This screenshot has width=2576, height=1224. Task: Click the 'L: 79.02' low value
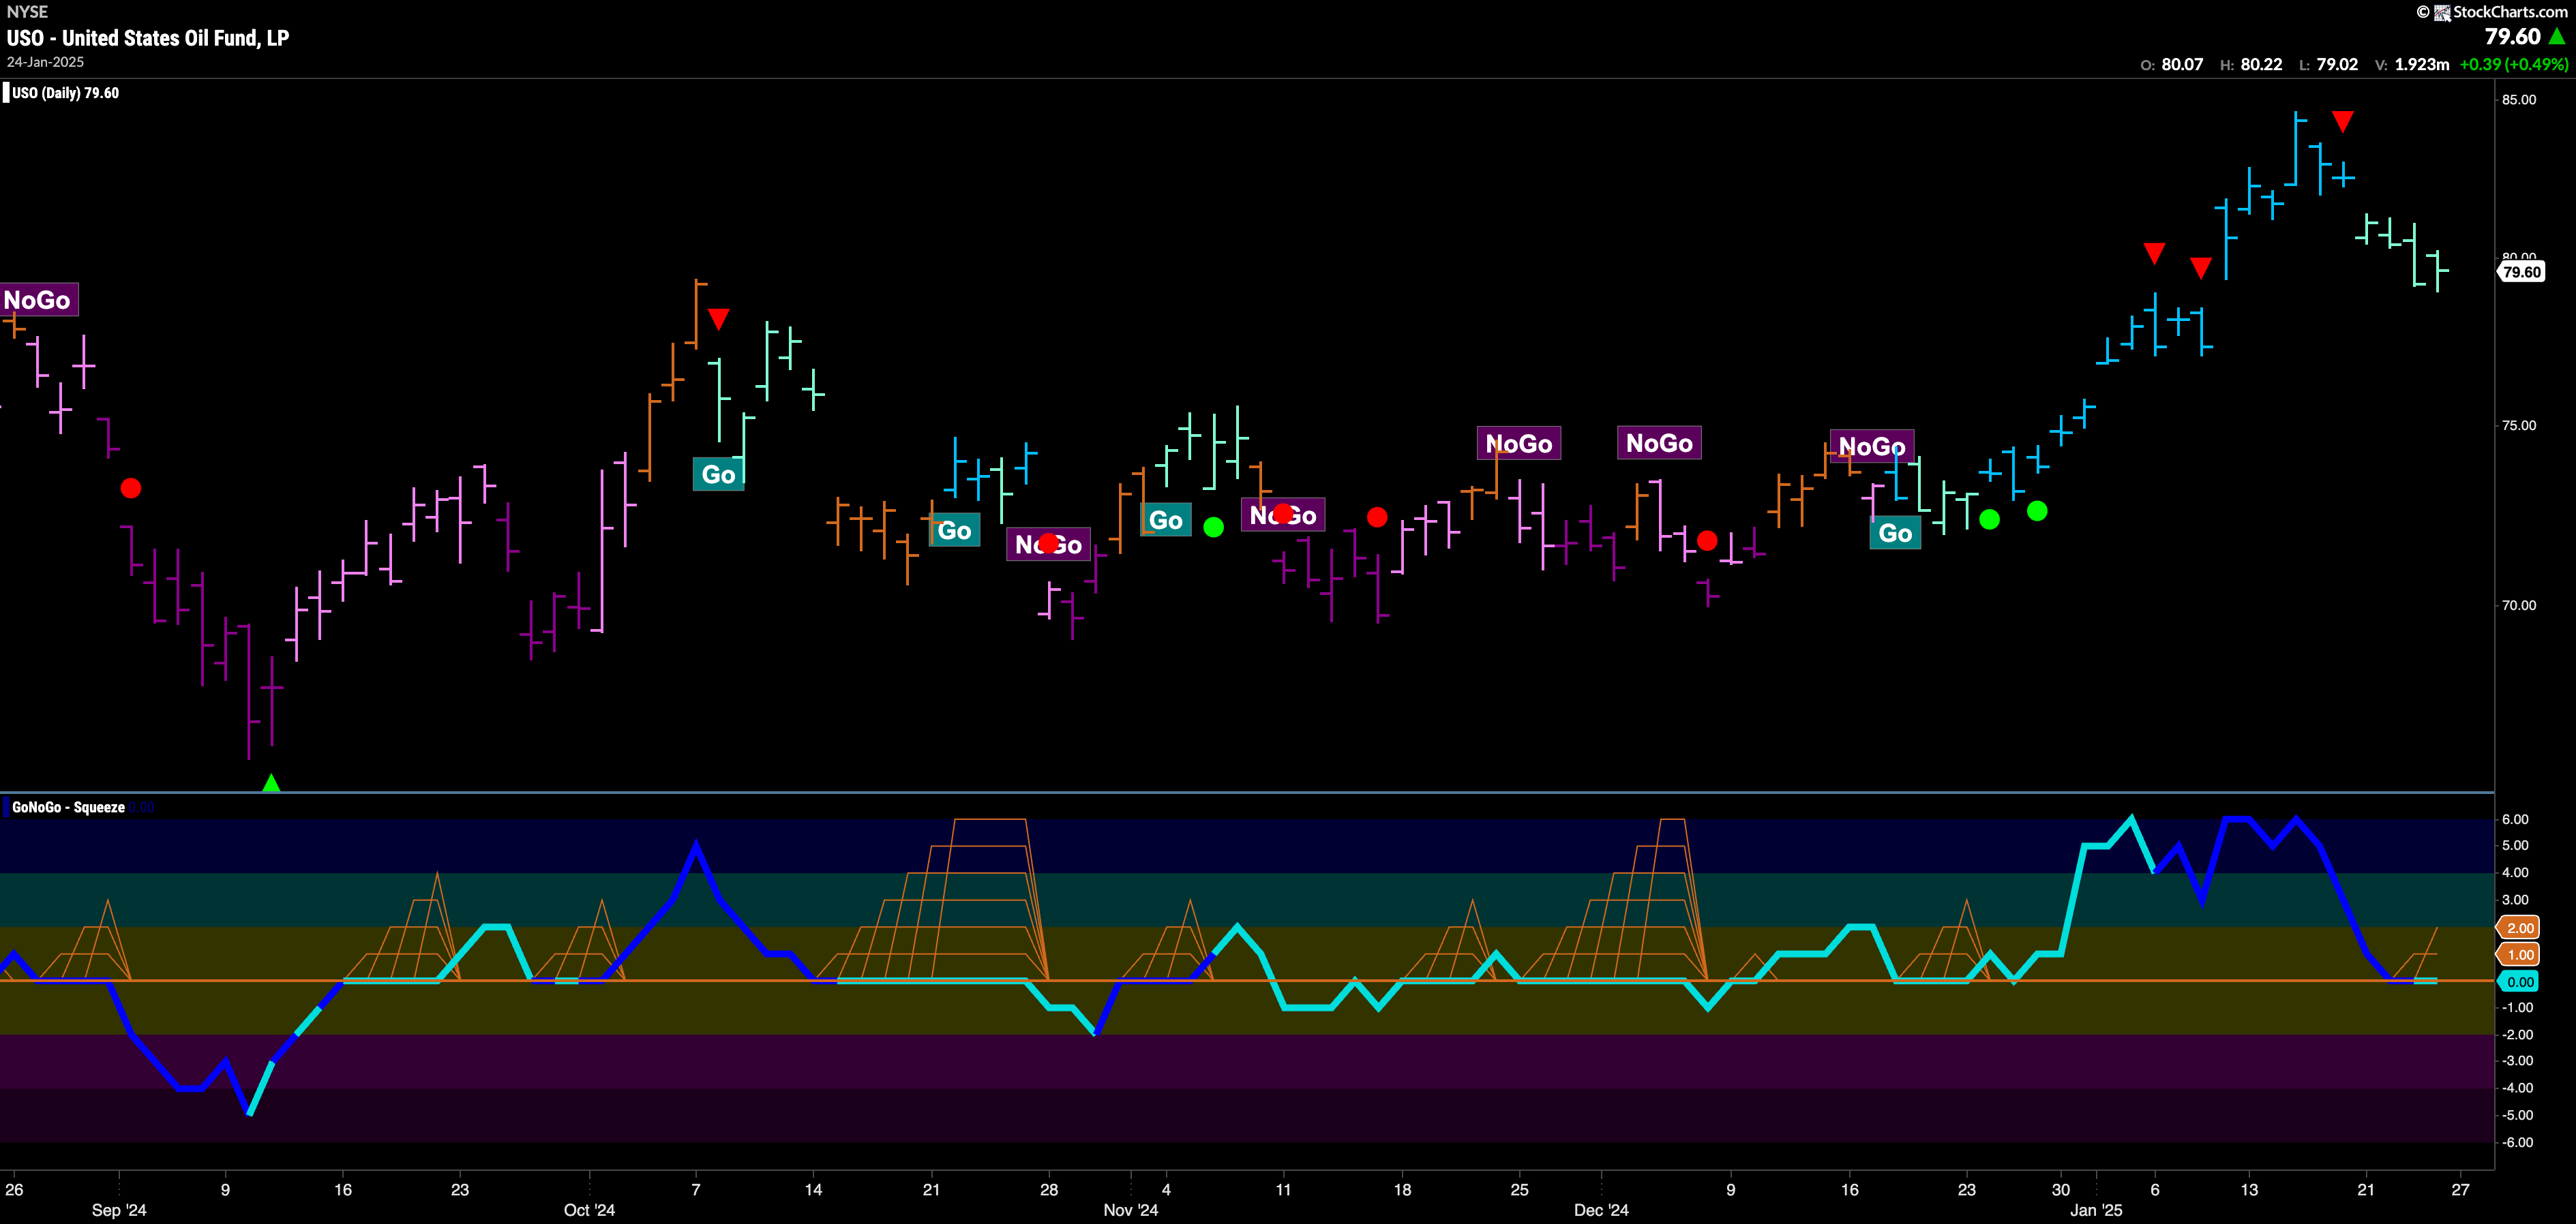click(2328, 65)
